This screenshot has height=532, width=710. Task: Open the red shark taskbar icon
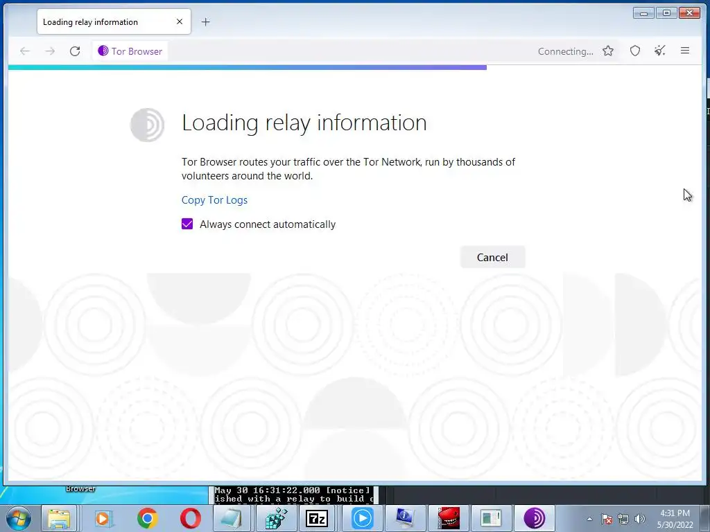point(448,518)
